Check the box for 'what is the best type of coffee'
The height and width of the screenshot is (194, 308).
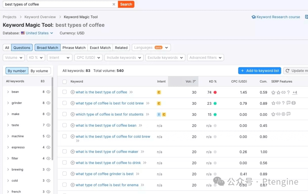64,92
